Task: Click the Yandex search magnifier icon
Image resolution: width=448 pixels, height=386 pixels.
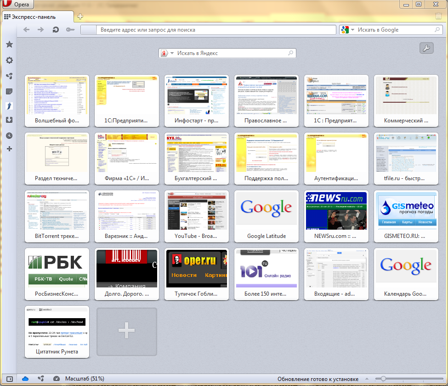Action: tap(290, 53)
